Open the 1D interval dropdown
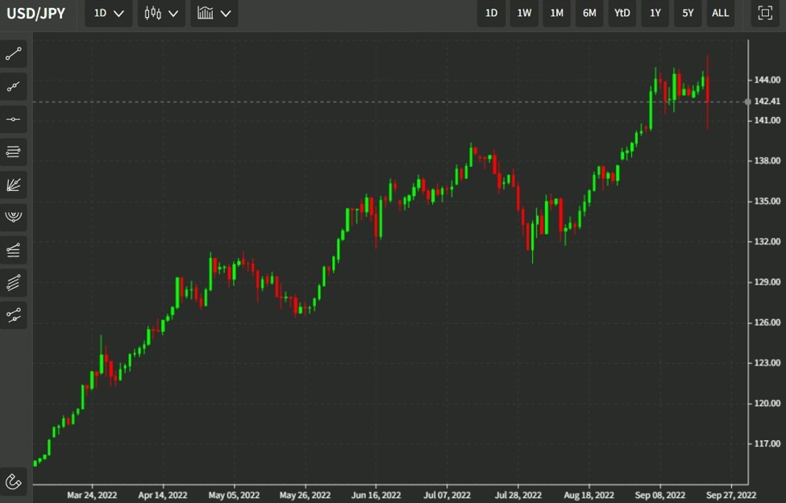 pos(107,13)
